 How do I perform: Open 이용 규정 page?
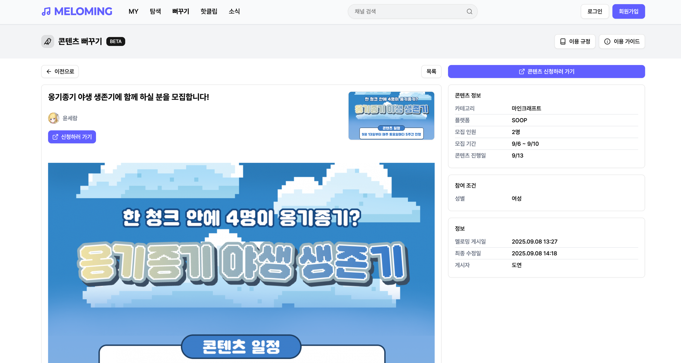[575, 42]
